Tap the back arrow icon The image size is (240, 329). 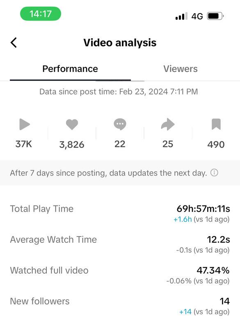(14, 43)
